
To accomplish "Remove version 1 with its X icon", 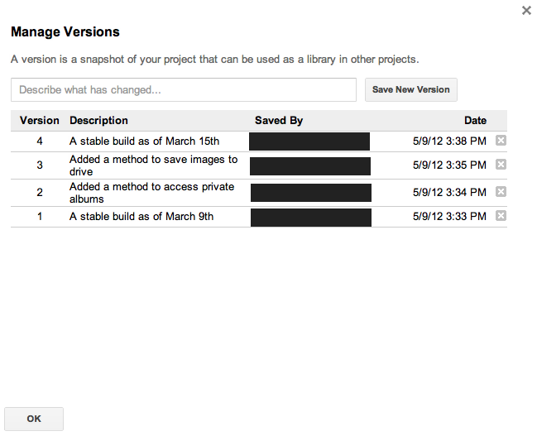I will click(x=501, y=216).
